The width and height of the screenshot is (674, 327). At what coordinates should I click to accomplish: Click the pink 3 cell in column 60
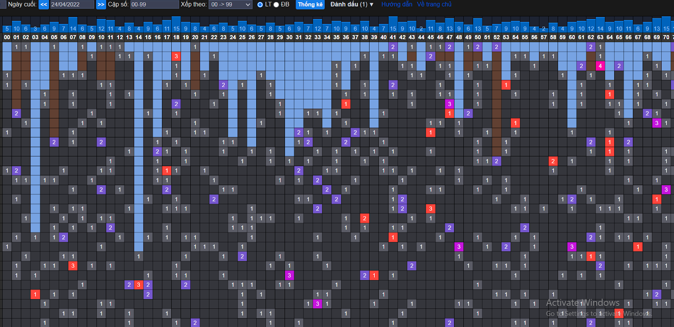point(572,247)
